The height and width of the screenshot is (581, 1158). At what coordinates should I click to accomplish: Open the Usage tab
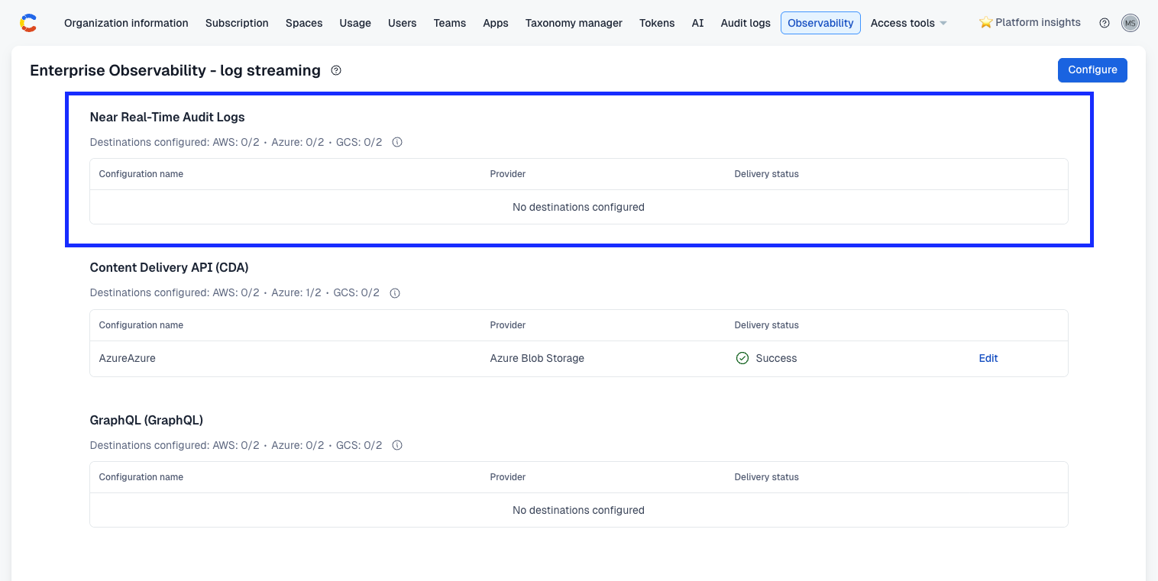pyautogui.click(x=355, y=23)
